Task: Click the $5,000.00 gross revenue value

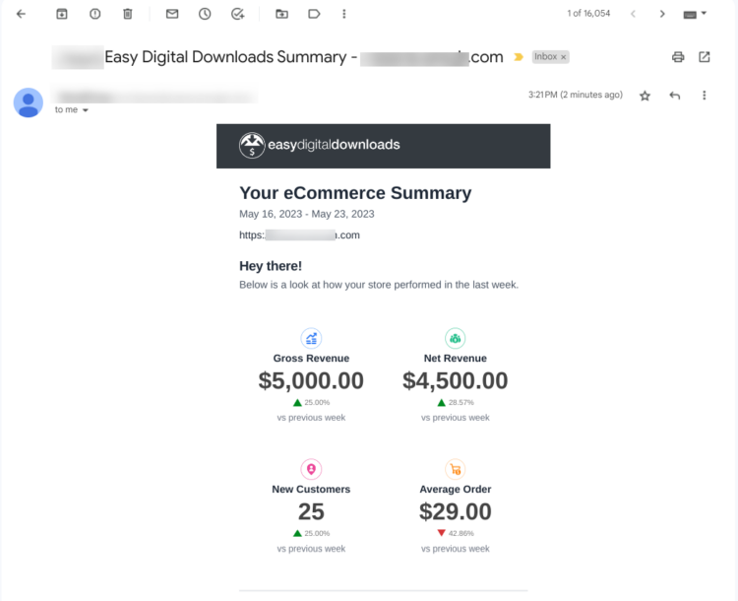Action: (x=311, y=381)
